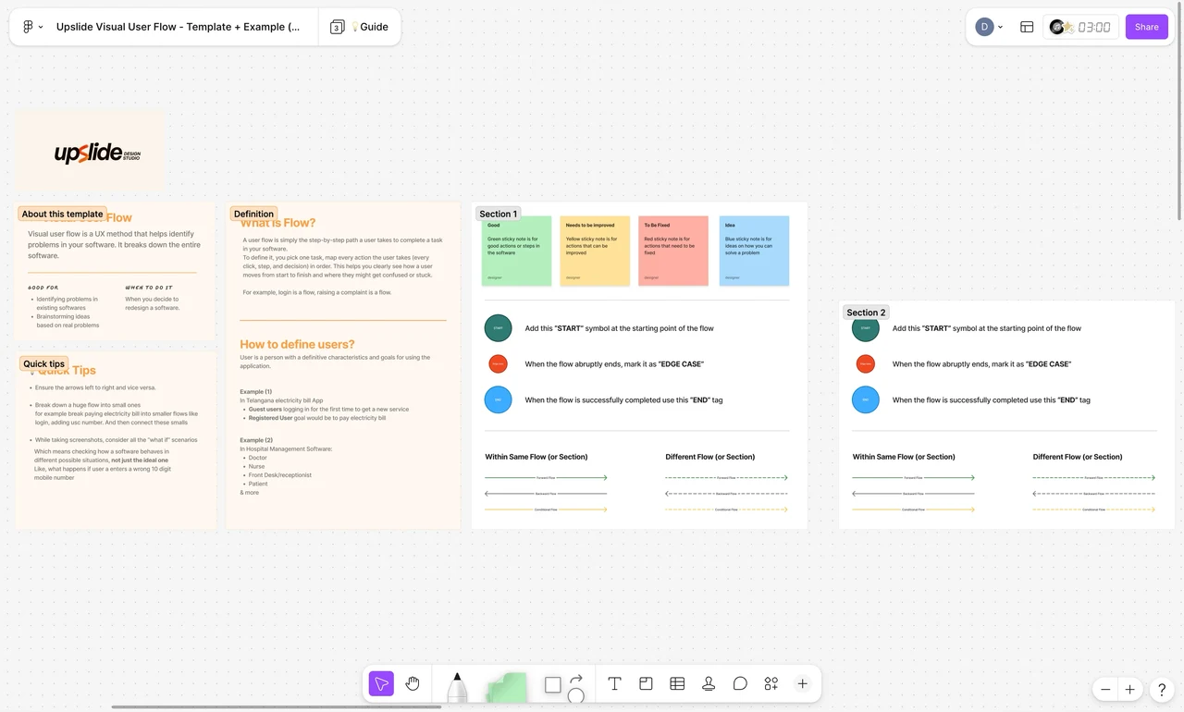Select the START circle in Section 2
This screenshot has width=1184, height=712.
pyautogui.click(x=866, y=328)
